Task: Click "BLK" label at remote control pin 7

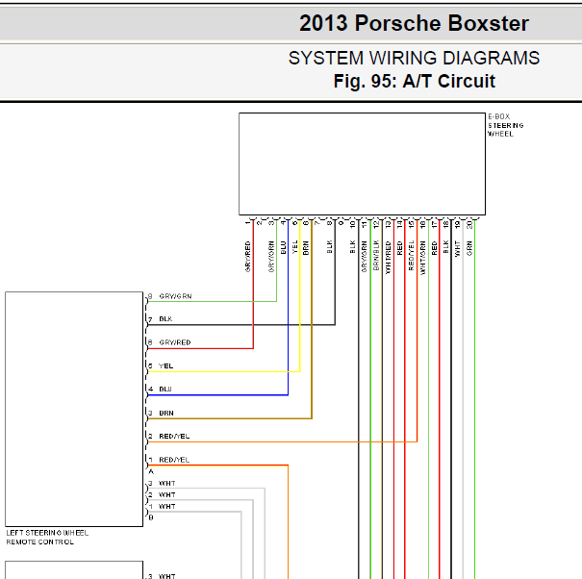Action: pyautogui.click(x=165, y=318)
